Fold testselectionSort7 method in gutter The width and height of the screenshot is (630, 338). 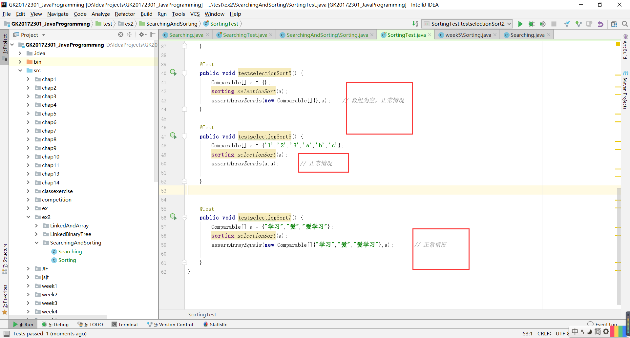[184, 218]
